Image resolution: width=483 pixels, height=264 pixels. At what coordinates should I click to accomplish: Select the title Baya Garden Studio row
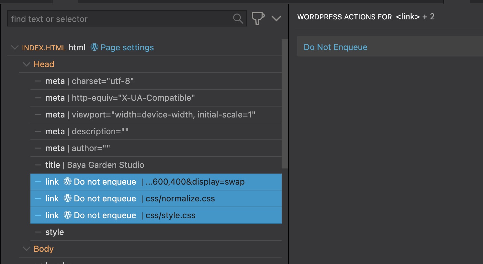156,165
